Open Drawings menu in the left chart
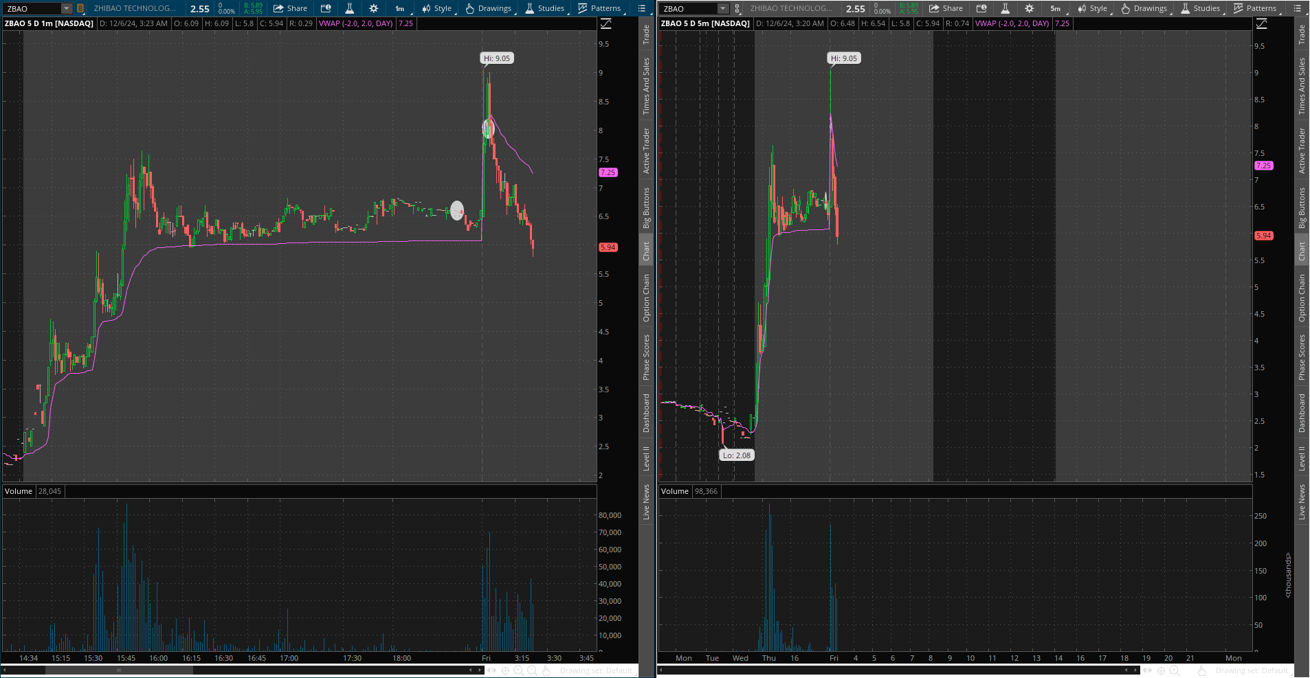This screenshot has width=1310, height=678. 489,8
